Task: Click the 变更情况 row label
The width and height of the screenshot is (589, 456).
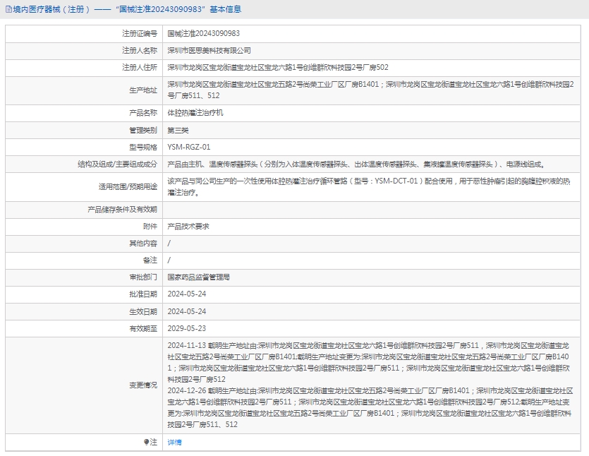Action: pyautogui.click(x=142, y=385)
